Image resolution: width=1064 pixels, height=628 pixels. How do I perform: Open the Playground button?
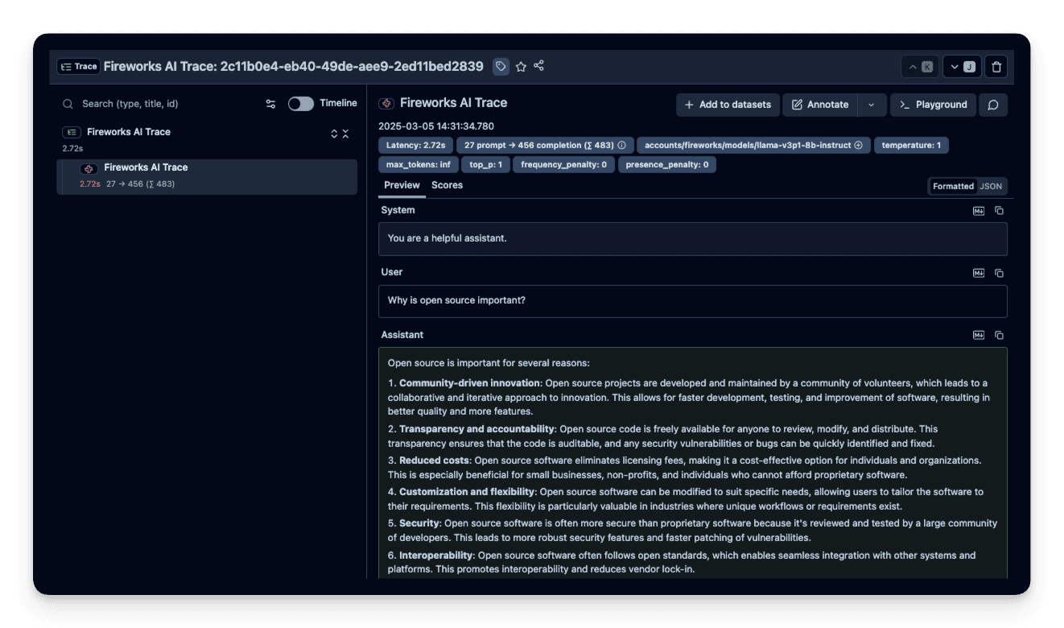933,105
